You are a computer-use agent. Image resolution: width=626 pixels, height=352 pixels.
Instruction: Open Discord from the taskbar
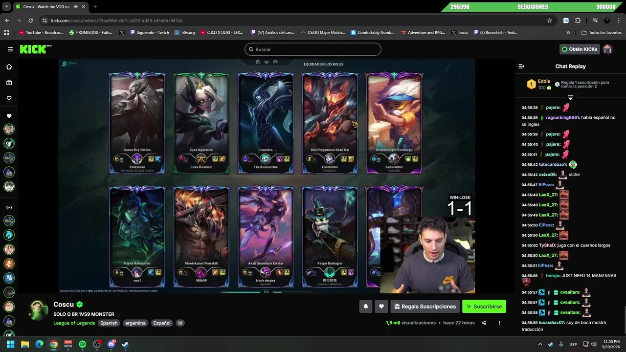click(x=111, y=344)
